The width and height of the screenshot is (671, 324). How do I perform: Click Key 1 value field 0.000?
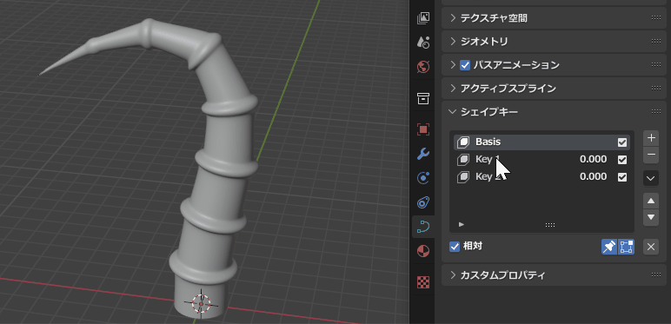593,160
